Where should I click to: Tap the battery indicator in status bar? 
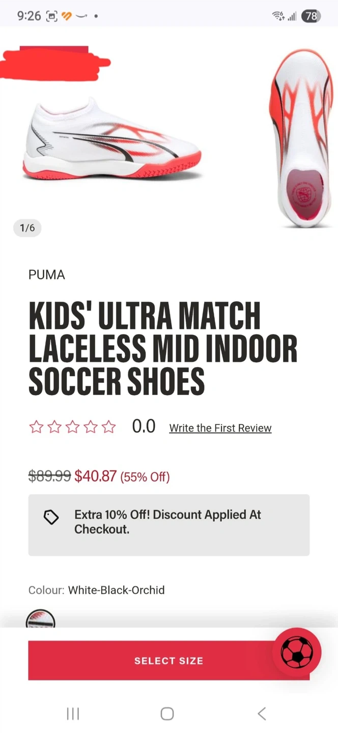point(311,16)
